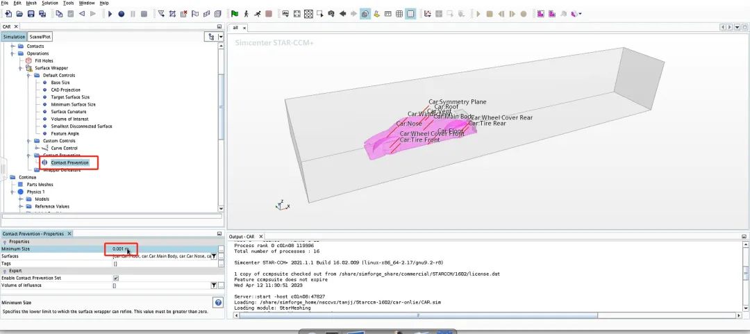Select the Surface Curvature control
This screenshot has height=334, width=750.
68,112
